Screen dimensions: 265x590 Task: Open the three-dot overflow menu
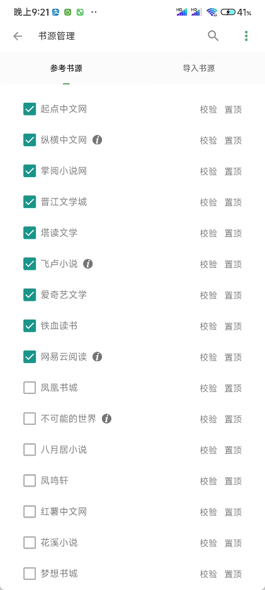pos(246,36)
